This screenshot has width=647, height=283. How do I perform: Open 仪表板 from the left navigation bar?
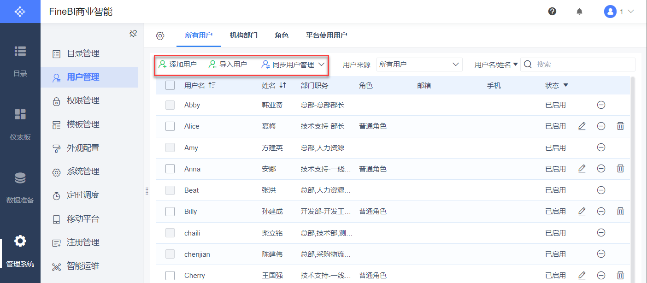tap(20, 124)
